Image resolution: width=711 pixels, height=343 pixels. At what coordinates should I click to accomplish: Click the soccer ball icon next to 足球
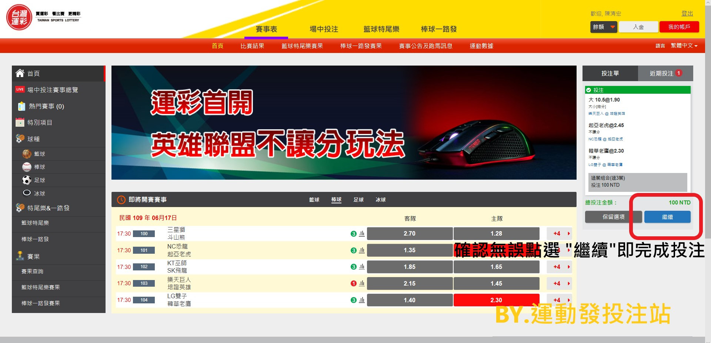[27, 180]
